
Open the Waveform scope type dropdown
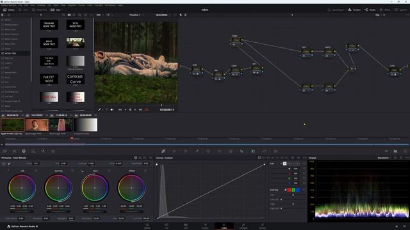pos(384,158)
